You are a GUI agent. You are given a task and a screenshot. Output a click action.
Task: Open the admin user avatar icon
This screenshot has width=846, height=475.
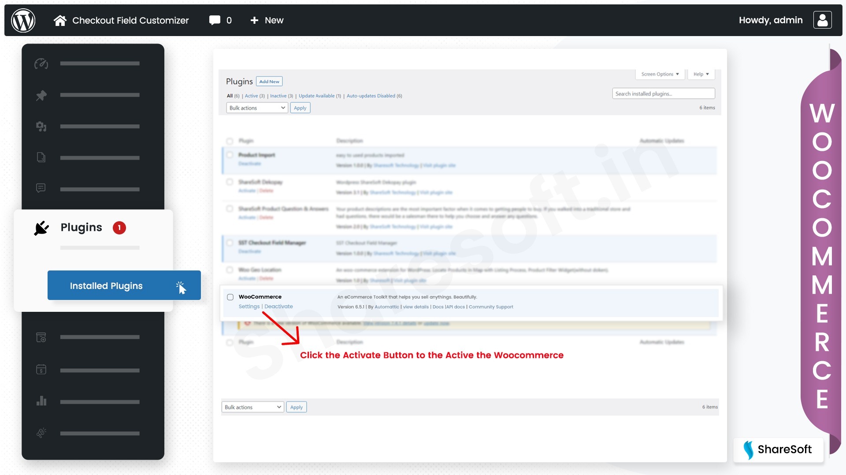822,20
